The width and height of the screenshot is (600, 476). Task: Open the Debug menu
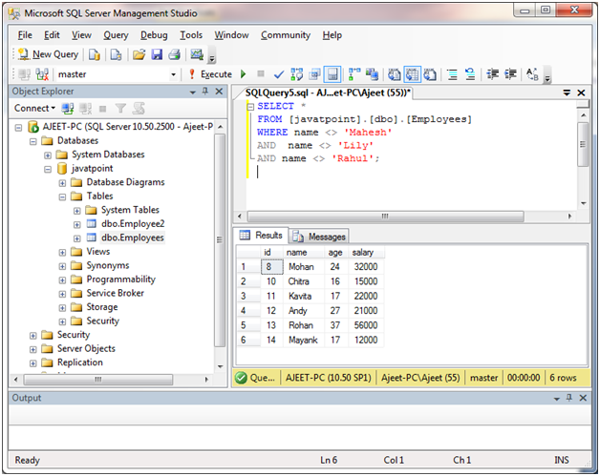tap(154, 35)
